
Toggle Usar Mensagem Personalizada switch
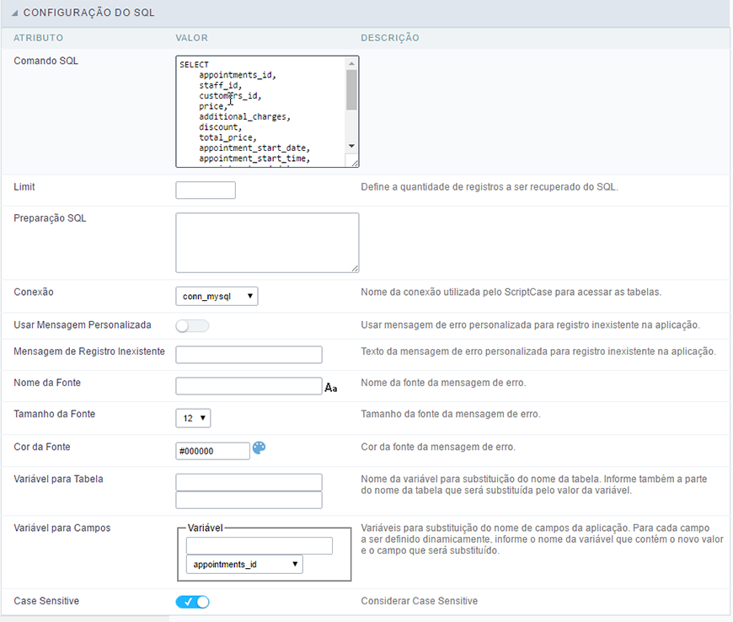[x=193, y=326]
